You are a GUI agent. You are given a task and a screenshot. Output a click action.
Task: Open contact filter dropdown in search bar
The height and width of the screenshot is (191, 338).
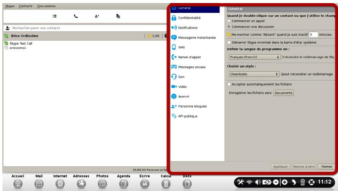(8, 28)
